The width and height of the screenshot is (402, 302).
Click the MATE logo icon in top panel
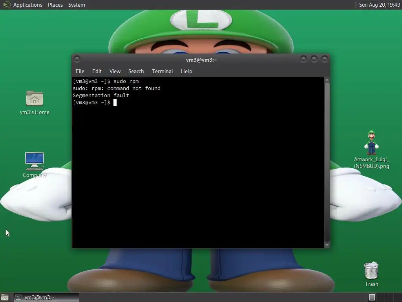pos(6,5)
